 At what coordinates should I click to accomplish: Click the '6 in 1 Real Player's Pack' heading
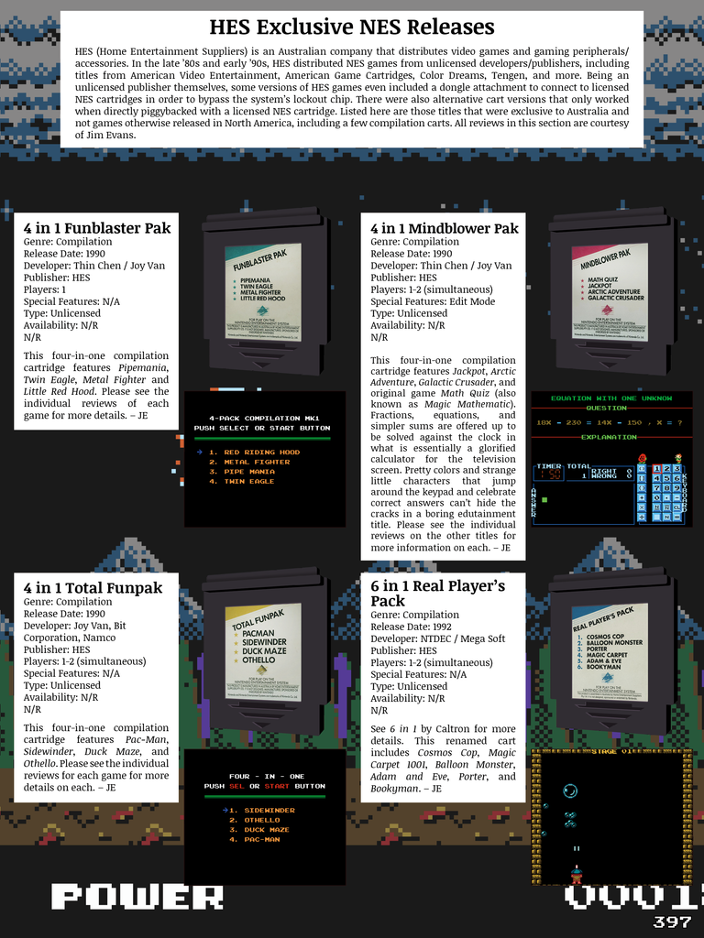[x=437, y=594]
